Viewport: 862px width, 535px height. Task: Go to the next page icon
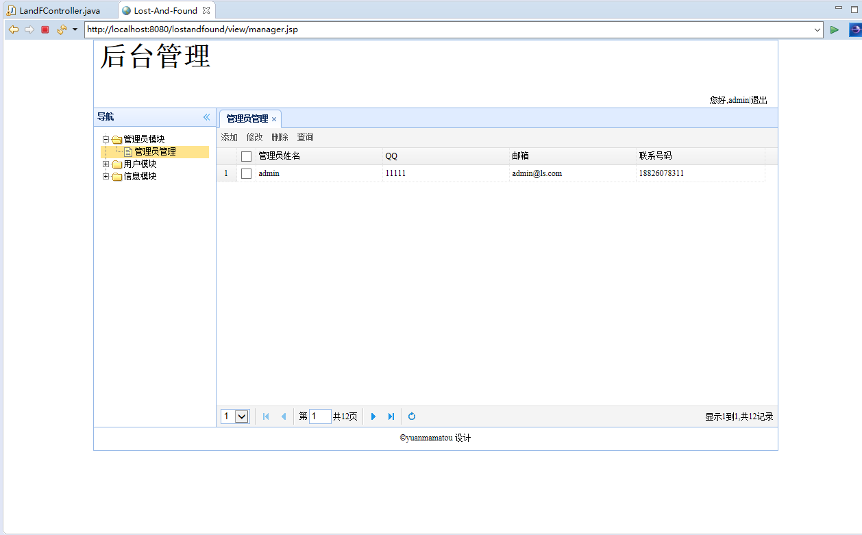tap(373, 416)
